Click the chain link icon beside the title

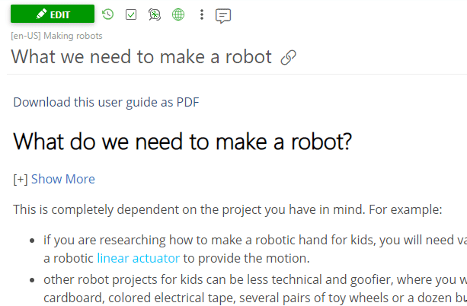tap(288, 58)
